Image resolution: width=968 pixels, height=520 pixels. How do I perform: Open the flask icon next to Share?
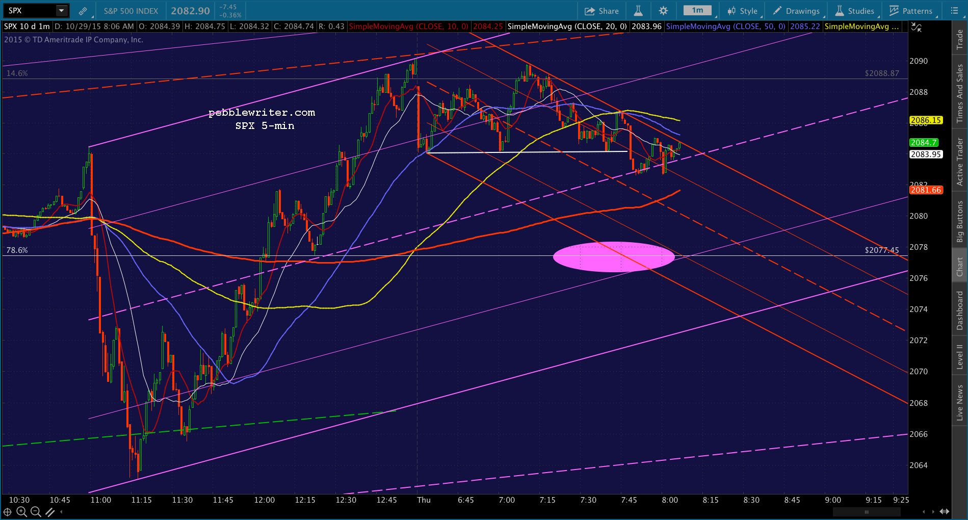638,11
